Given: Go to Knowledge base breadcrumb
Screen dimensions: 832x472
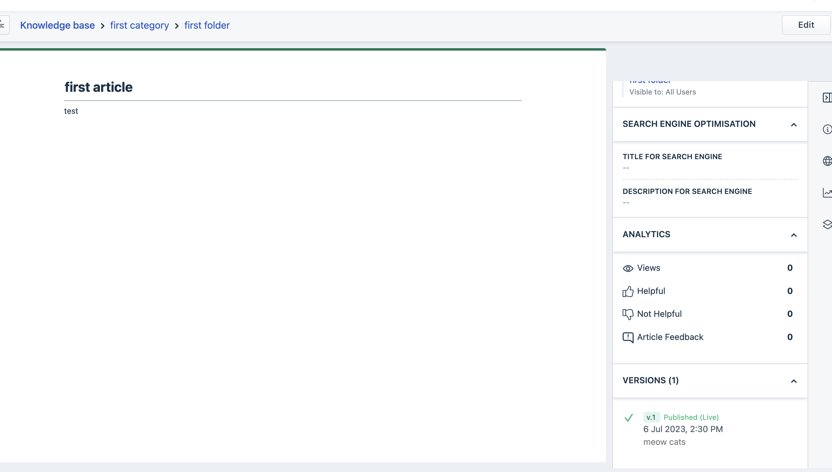Looking at the screenshot, I should [x=57, y=25].
